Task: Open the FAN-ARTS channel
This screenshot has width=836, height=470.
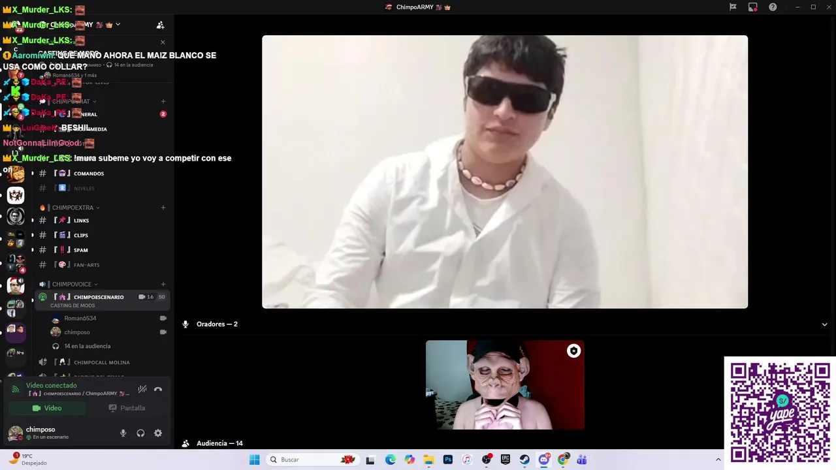Action: click(86, 265)
